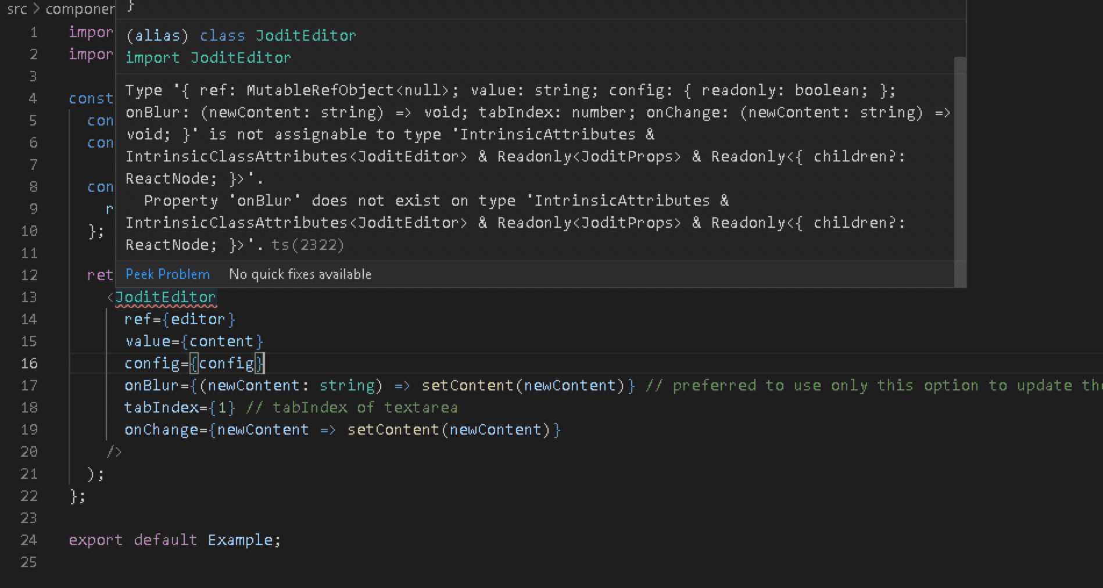Click line number 13 in the gutter
The image size is (1103, 588).
click(x=29, y=297)
